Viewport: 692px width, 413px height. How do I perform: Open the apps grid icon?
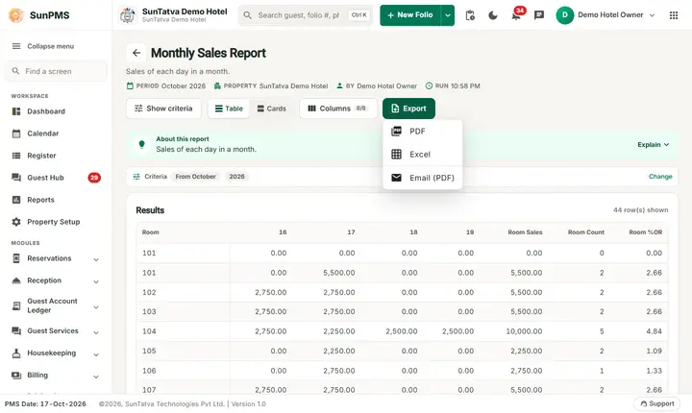674,15
